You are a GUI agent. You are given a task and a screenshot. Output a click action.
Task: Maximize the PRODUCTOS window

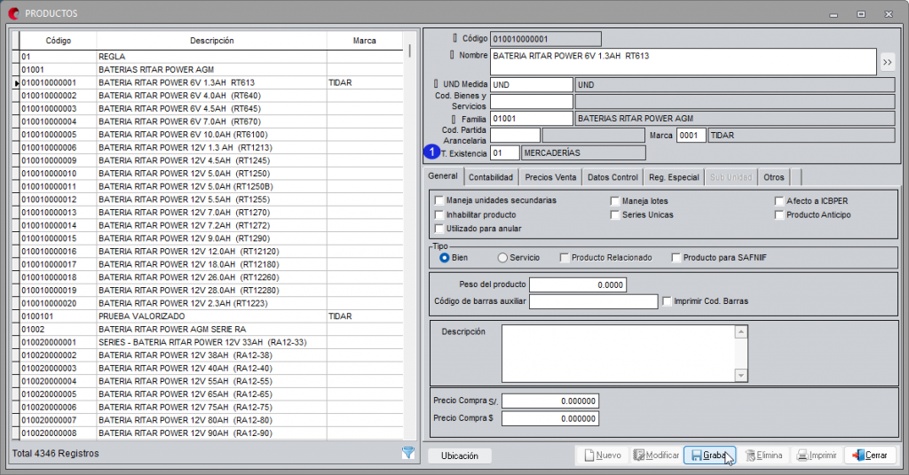[861, 14]
